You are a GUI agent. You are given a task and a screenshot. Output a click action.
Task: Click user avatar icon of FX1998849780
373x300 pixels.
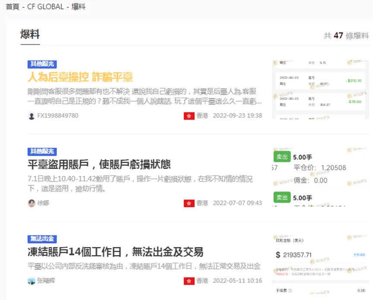pyautogui.click(x=32, y=116)
